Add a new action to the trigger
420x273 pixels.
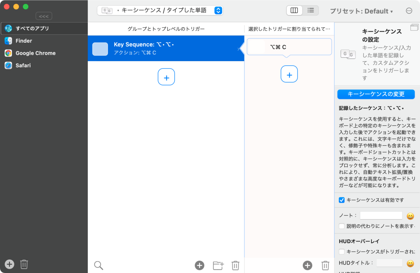tap(307, 265)
